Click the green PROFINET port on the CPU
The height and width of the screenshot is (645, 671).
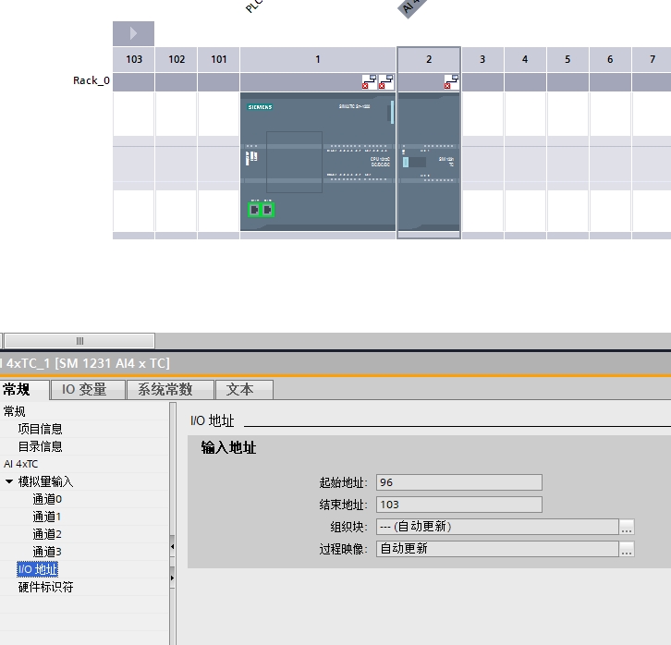coord(261,209)
